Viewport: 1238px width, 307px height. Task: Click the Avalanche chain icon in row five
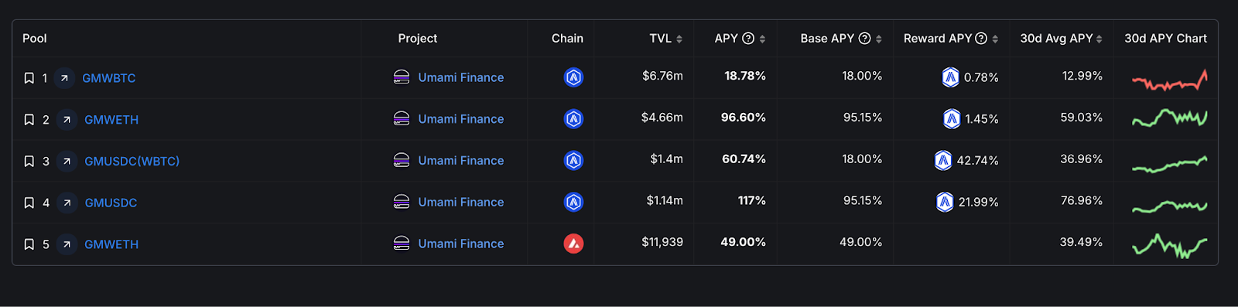click(x=573, y=244)
